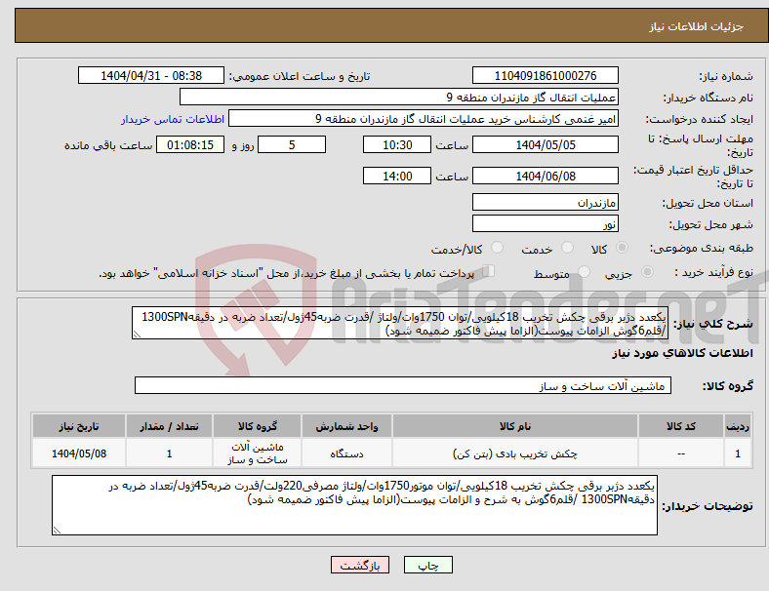Click resize handle of general description textarea
Image resolution: width=769 pixels, height=591 pixels.
point(137,335)
